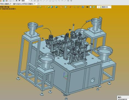Click the green view icon in viewport toolbar
129x100 pixels.
click(41, 7)
